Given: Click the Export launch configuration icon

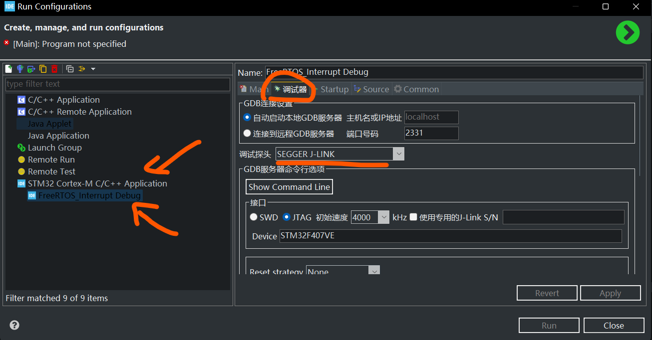Looking at the screenshot, I should [x=31, y=69].
